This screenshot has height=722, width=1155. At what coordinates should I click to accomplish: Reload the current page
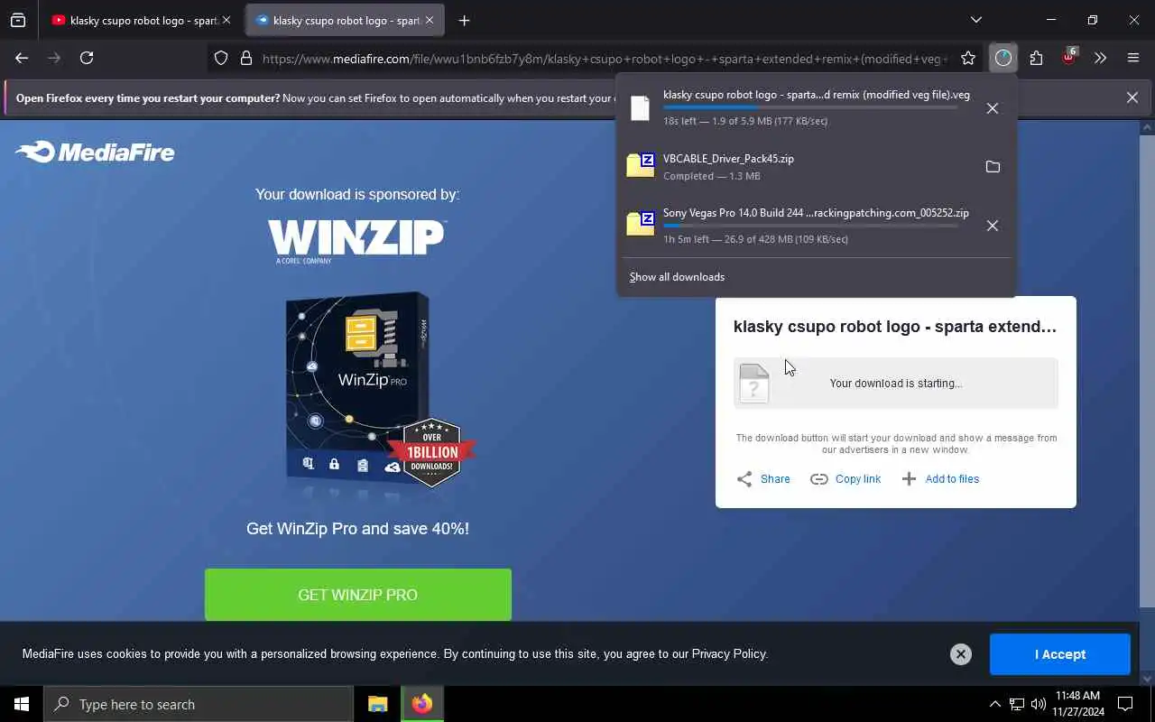coord(87,58)
